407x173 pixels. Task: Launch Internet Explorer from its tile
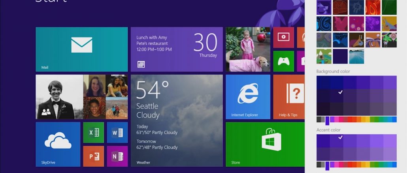[248, 97]
